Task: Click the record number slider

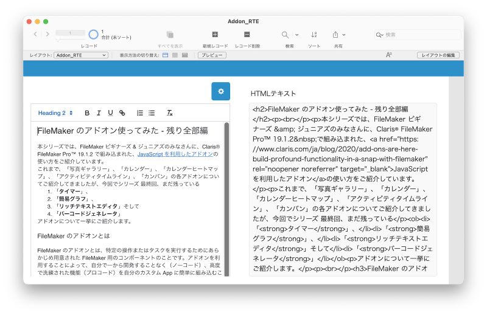Action: pyautogui.click(x=70, y=33)
